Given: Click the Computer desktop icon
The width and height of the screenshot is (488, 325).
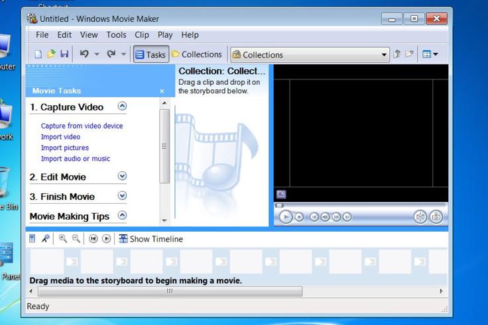Looking at the screenshot, I should [6, 51].
